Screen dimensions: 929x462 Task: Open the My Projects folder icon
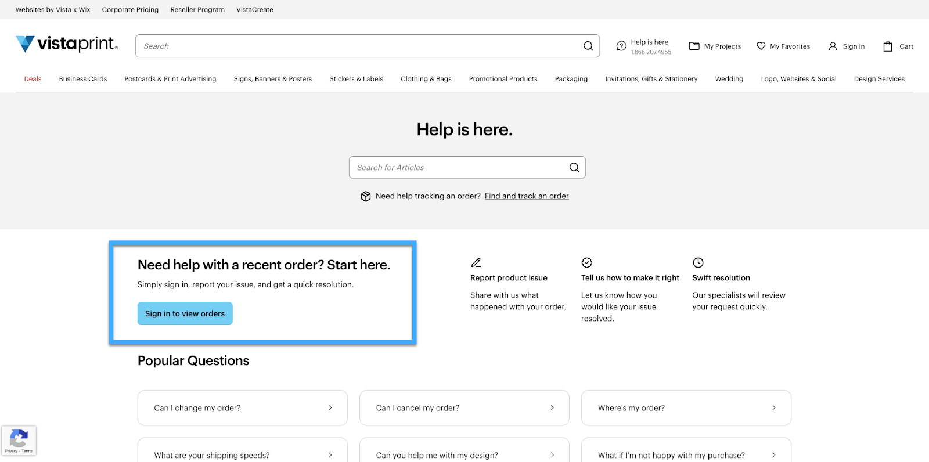tap(694, 46)
